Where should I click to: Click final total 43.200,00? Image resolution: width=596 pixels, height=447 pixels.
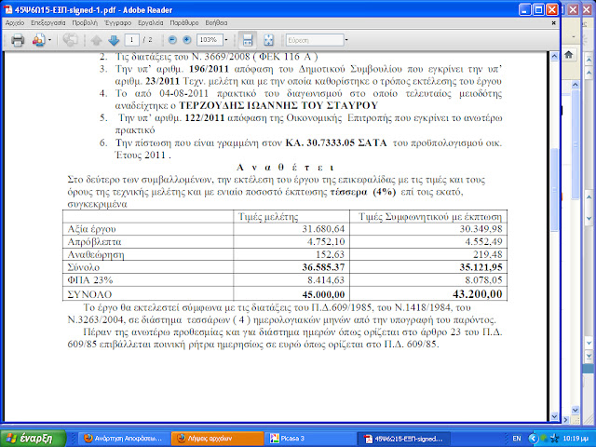click(x=478, y=294)
